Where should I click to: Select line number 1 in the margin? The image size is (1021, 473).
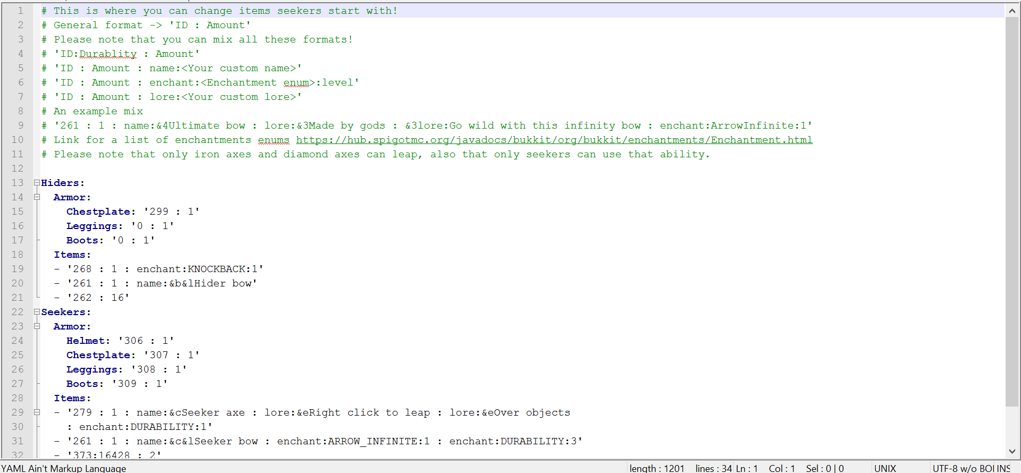(20, 11)
